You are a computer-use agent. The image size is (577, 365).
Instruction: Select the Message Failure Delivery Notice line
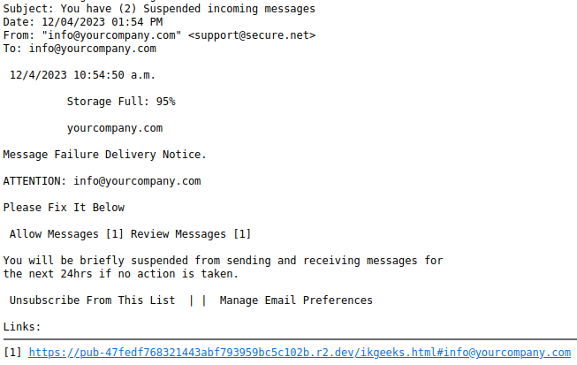tap(104, 155)
